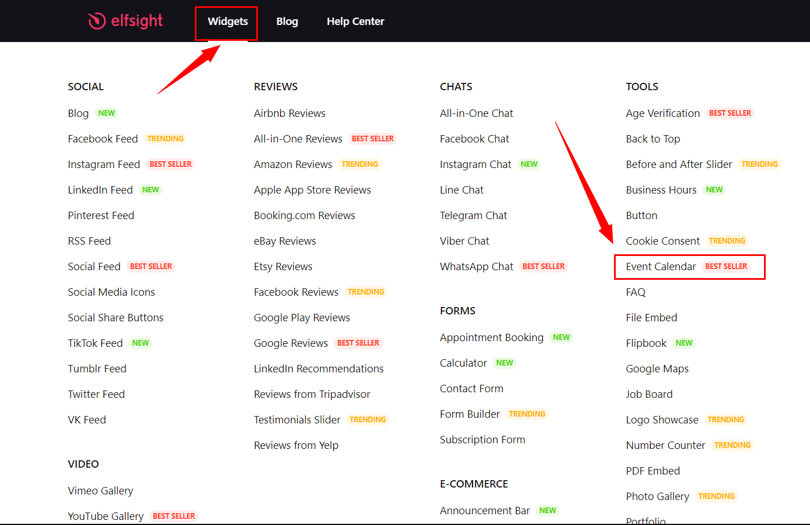Open the Help Center nav item
The height and width of the screenshot is (525, 810).
356,22
